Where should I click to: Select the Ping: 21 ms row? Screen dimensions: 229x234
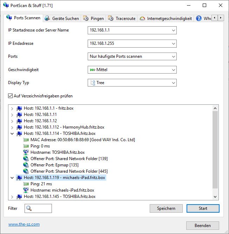41,184
